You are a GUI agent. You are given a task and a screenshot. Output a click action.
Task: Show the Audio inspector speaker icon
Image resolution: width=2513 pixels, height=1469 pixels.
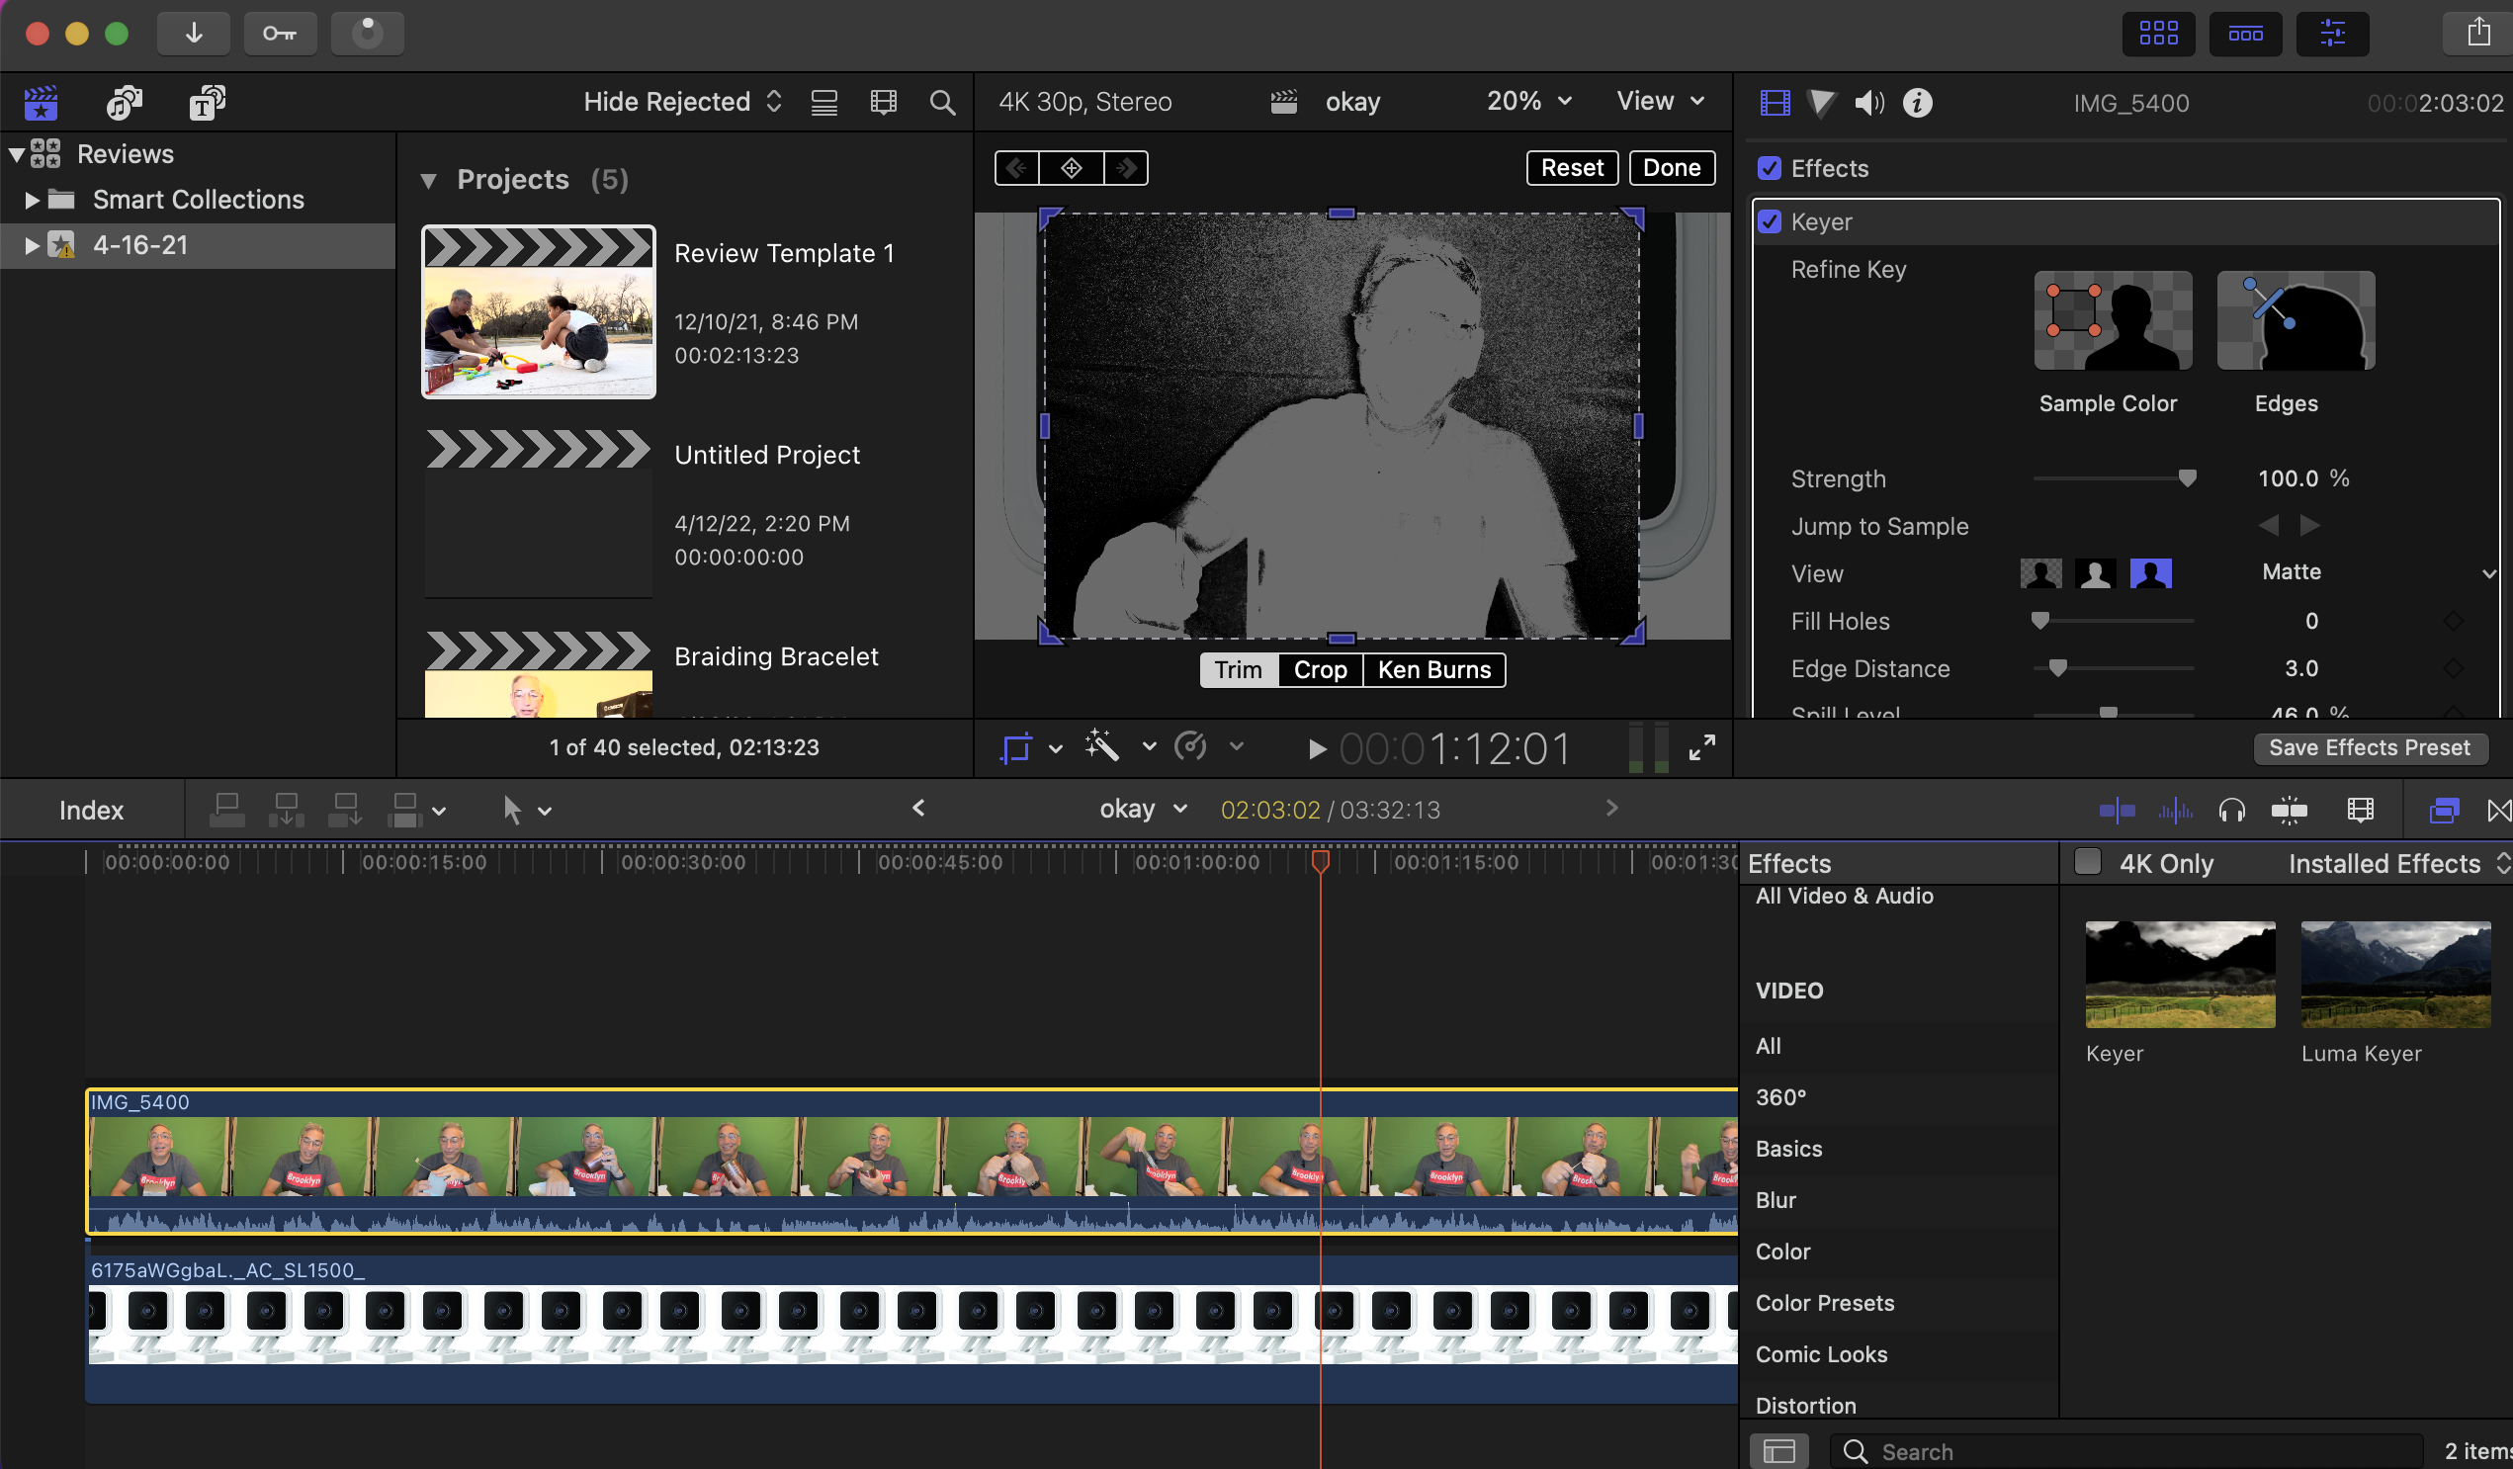point(1868,103)
